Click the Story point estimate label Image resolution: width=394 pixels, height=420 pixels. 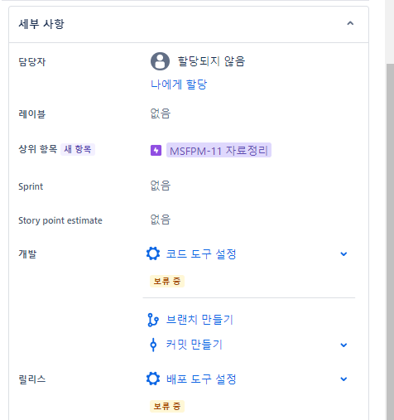pos(60,220)
